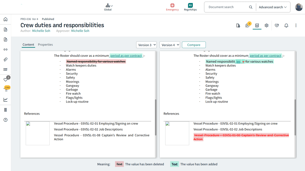Open approver Michelle Soh link
Image resolution: width=305 pixels, height=171 pixels.
click(80, 31)
